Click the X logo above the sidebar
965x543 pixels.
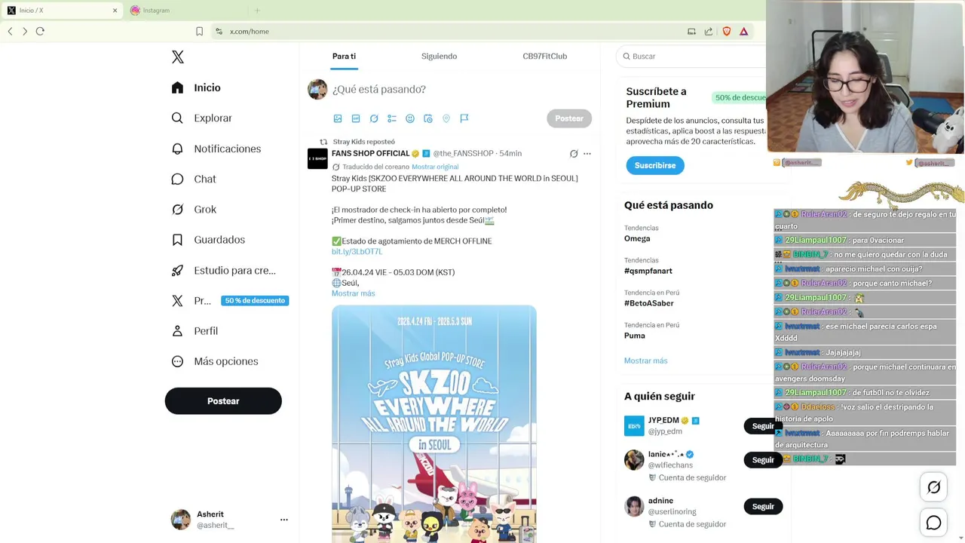pyautogui.click(x=178, y=57)
